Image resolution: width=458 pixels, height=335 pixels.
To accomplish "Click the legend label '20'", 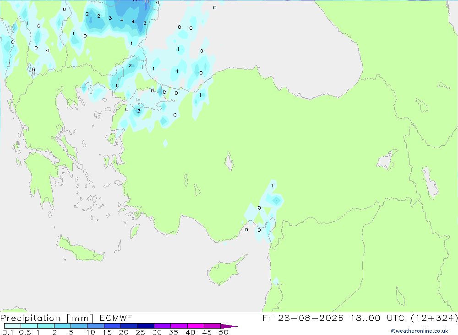I will point(124,332).
